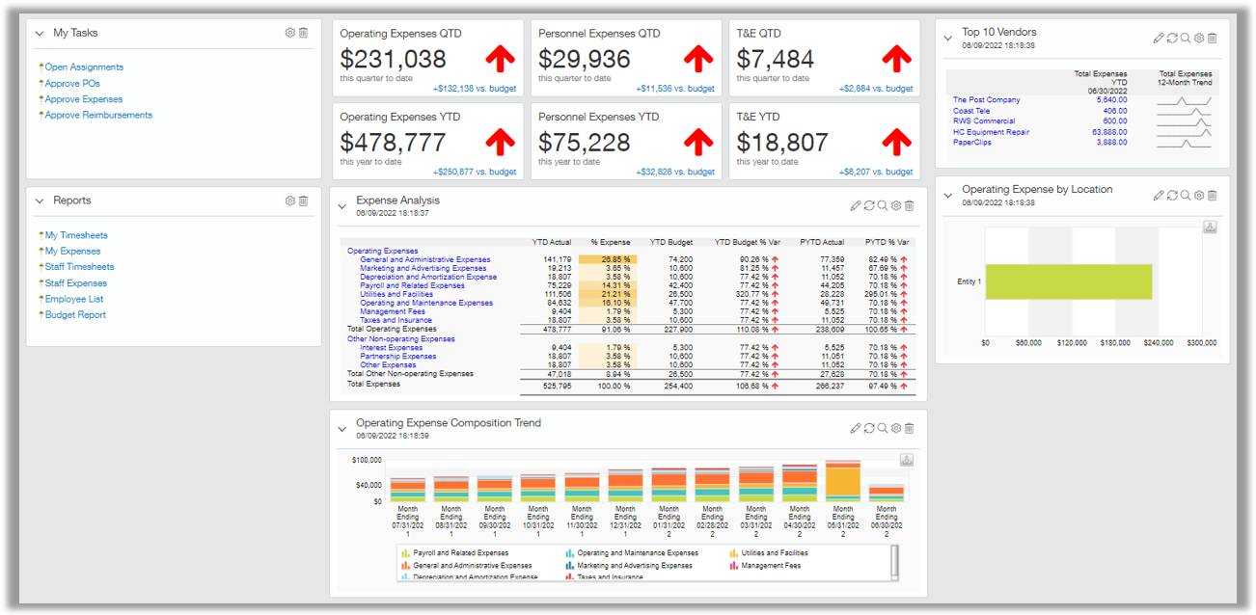Click search icon in Operating Expense by Location
The height and width of the screenshot is (615, 1256).
pos(1186,196)
